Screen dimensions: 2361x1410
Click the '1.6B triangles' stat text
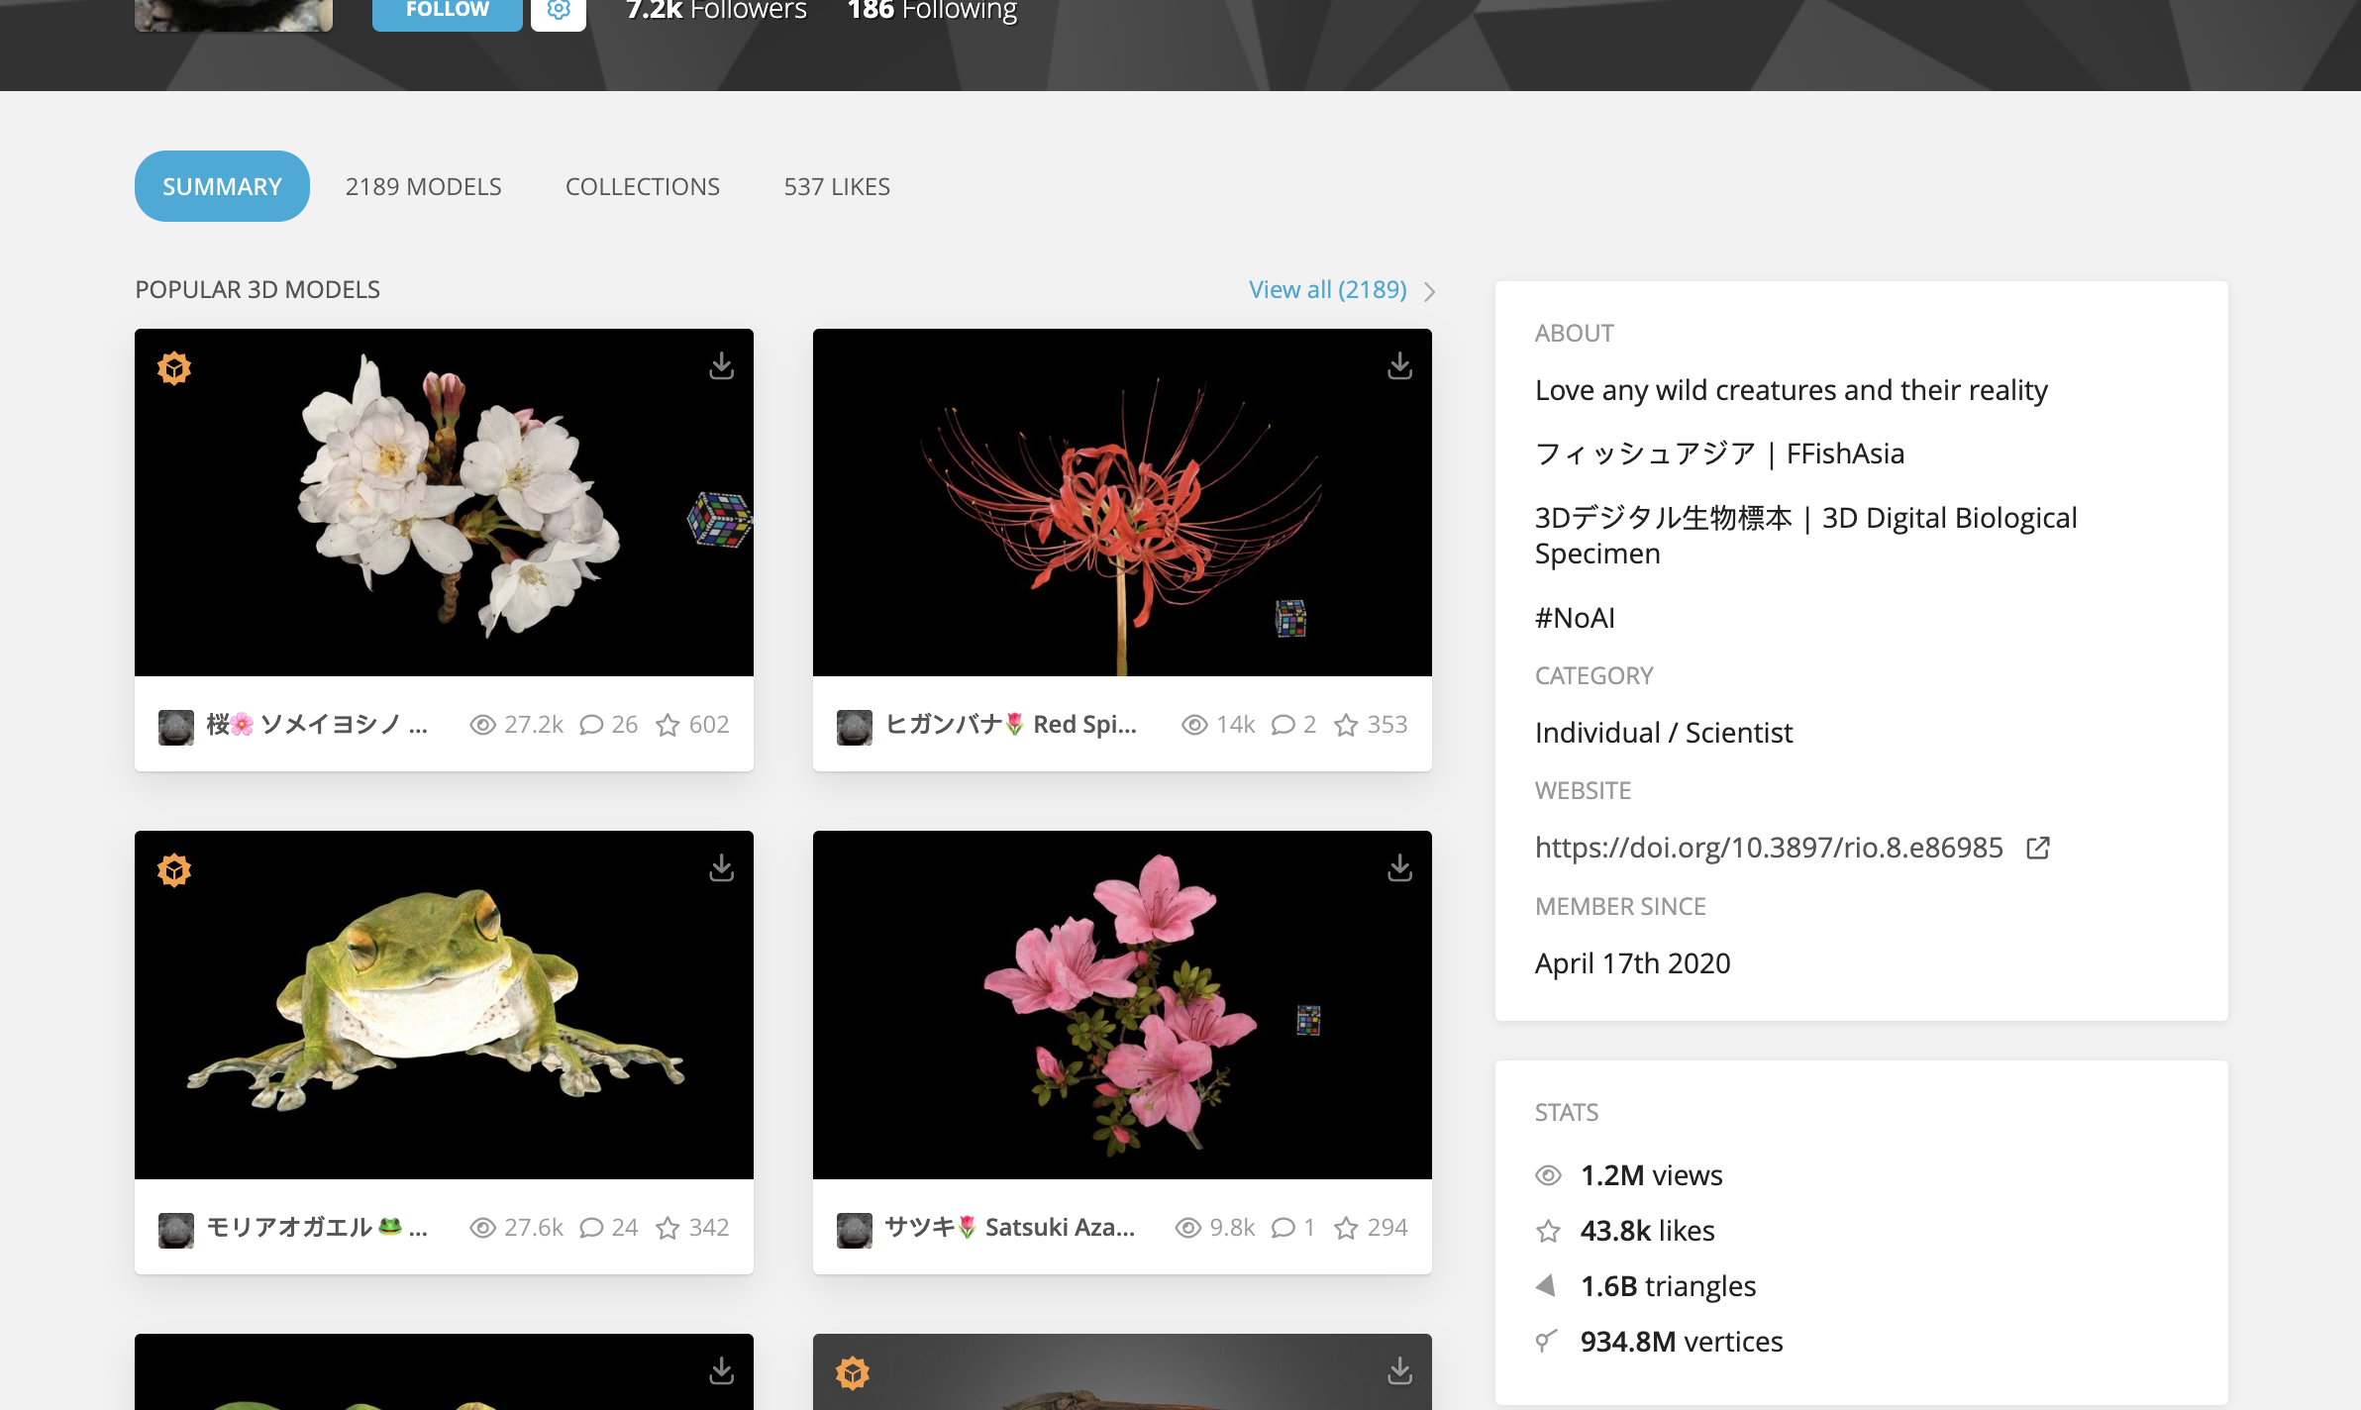tap(1668, 1286)
